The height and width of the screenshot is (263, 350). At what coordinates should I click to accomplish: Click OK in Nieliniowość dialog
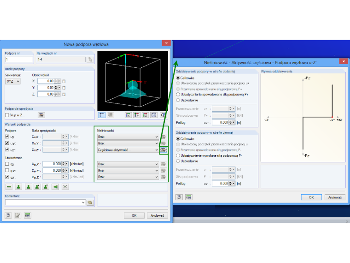tap(311, 197)
